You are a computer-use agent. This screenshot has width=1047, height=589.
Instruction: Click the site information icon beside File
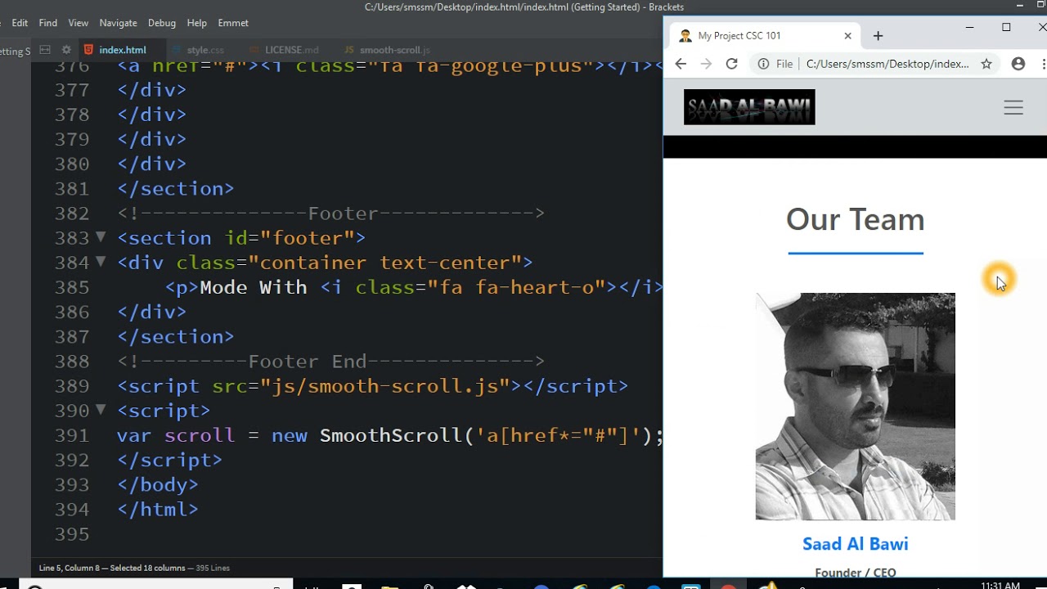pos(763,64)
